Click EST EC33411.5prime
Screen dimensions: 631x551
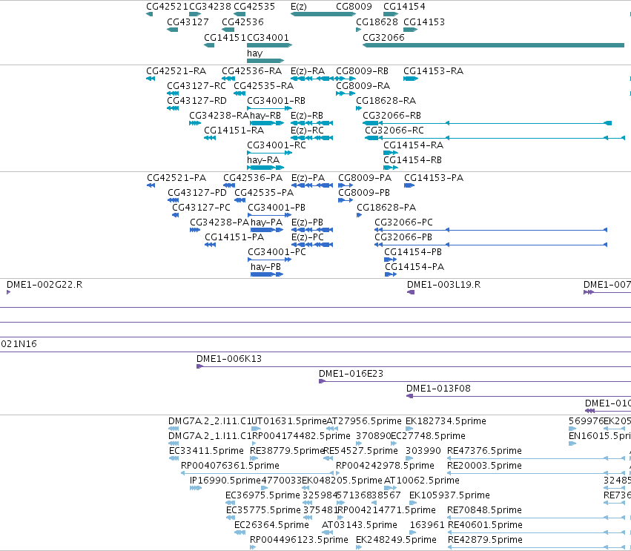[x=206, y=451]
